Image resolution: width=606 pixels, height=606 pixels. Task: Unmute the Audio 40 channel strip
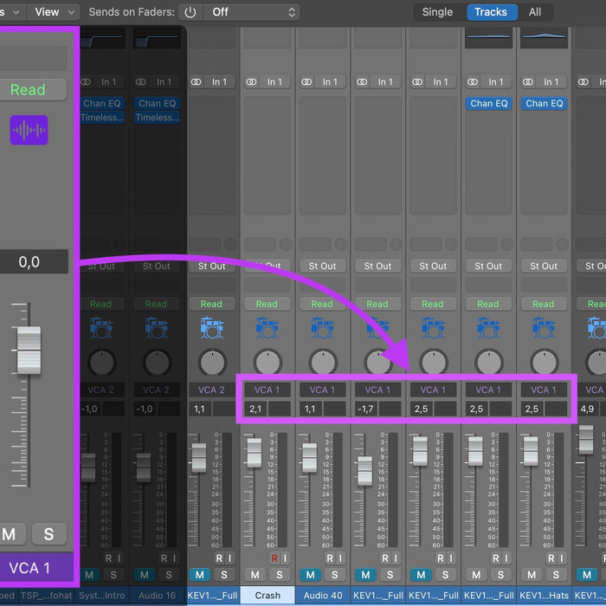tap(310, 575)
